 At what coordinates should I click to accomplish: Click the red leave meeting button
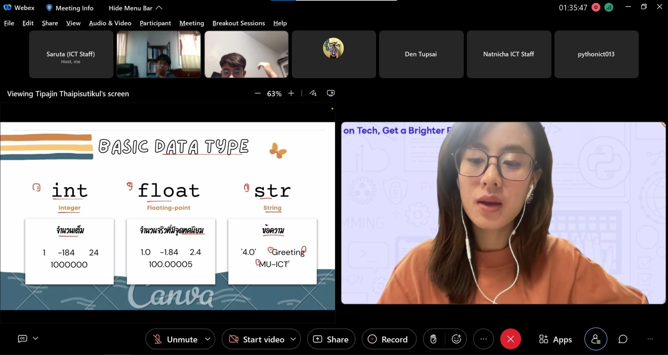[510, 339]
